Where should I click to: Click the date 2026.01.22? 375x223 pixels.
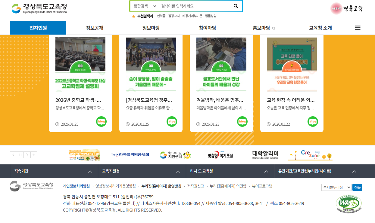(281, 124)
